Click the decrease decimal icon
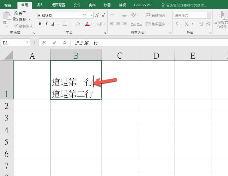228x176 pixels. coord(208,24)
